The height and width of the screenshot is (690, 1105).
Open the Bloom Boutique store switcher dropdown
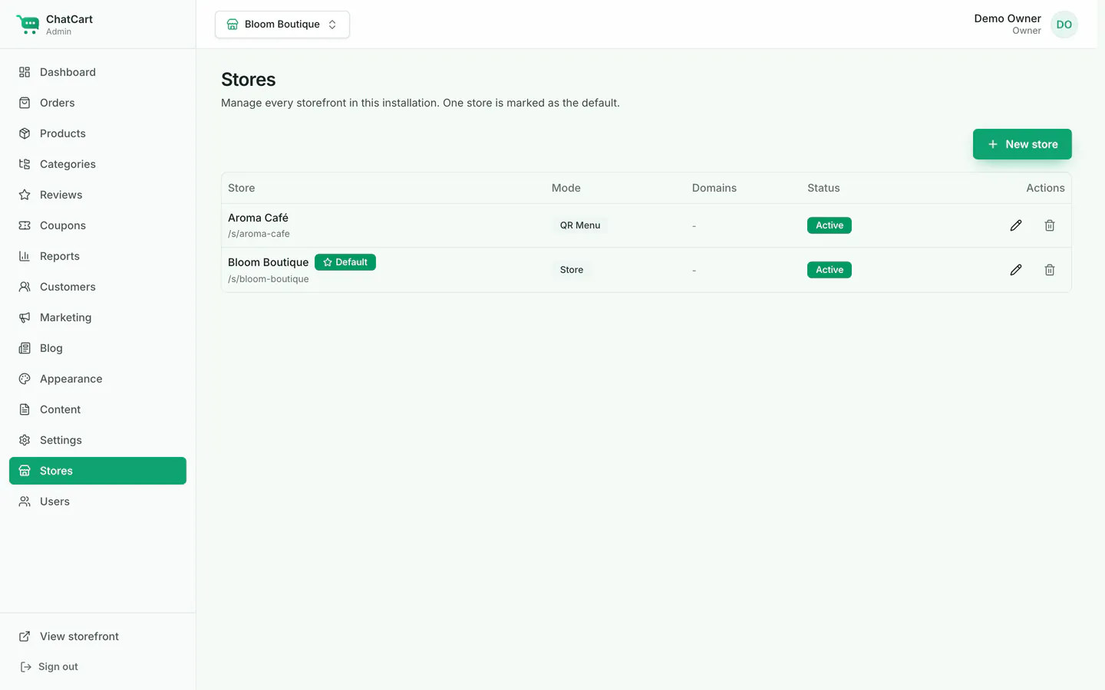coord(282,25)
